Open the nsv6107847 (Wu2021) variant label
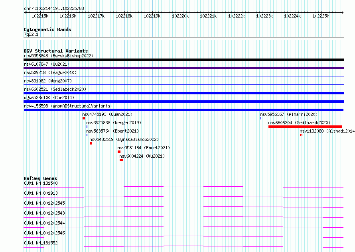Image resolution: width=355 pixels, height=252 pixels. click(47, 64)
